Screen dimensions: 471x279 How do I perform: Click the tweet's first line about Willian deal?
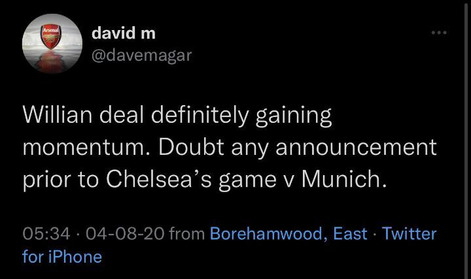177,116
